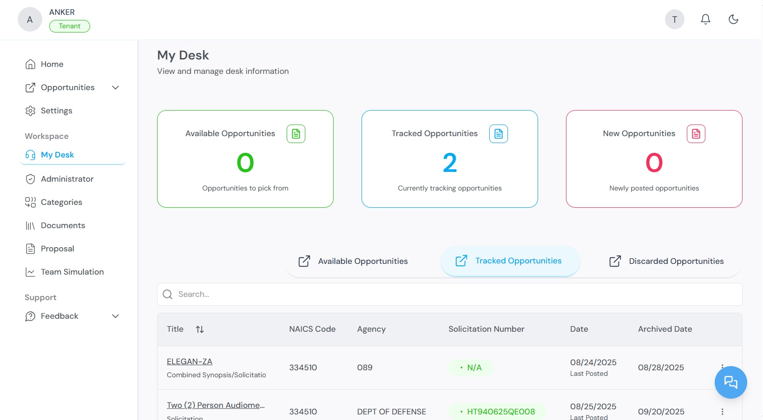Click blue Tracked Opportunities card document icon
Viewport: 763px width, 420px height.
(x=499, y=134)
